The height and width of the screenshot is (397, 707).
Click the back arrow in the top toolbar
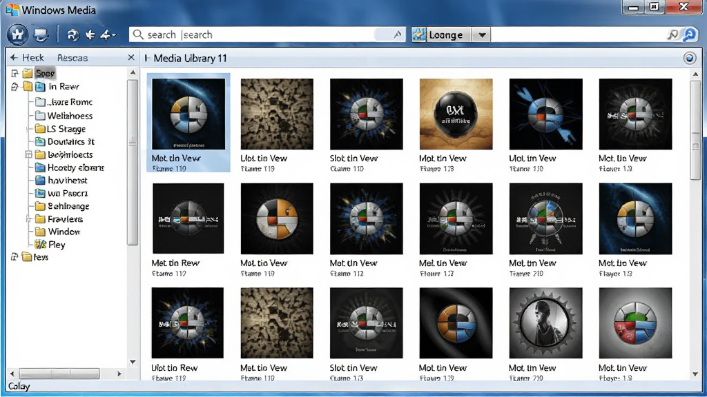pyautogui.click(x=90, y=34)
